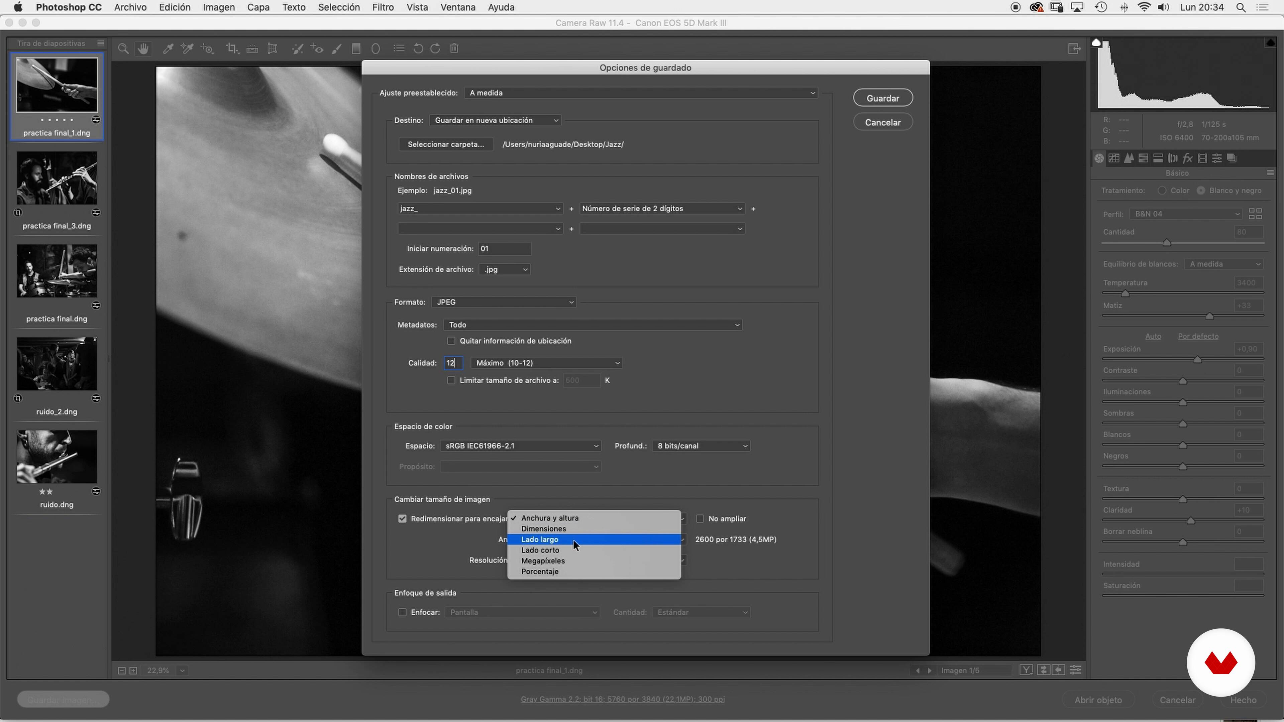Click the trash delete icon in toolbar
The width and height of the screenshot is (1284, 722).
tap(454, 48)
